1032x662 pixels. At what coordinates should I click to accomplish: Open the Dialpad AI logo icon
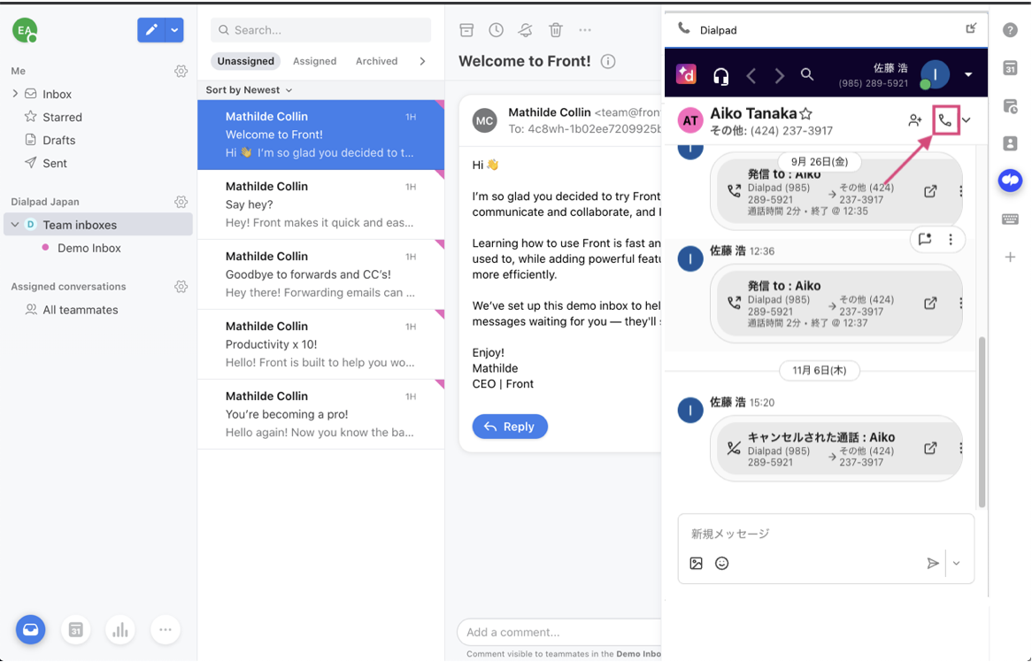pyautogui.click(x=686, y=74)
